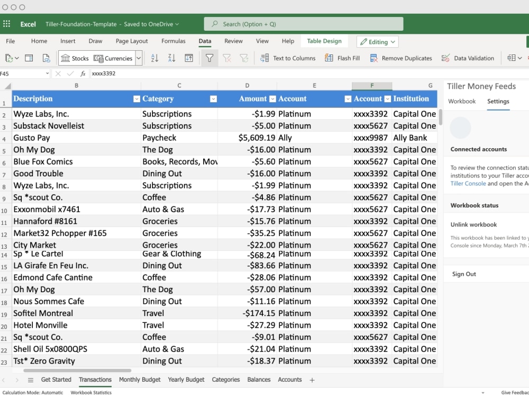The image size is (529, 397).
Task: Open the Queries pane icon
Action: [29, 58]
